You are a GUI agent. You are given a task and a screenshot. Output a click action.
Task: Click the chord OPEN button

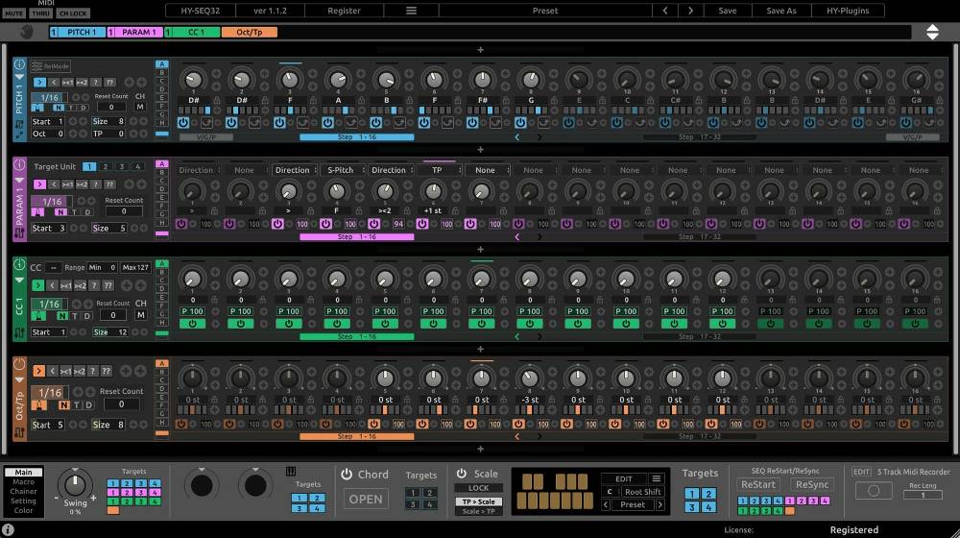[x=366, y=499]
